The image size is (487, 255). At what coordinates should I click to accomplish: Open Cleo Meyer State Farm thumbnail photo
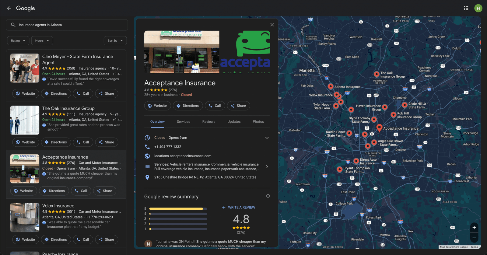pyautogui.click(x=25, y=68)
